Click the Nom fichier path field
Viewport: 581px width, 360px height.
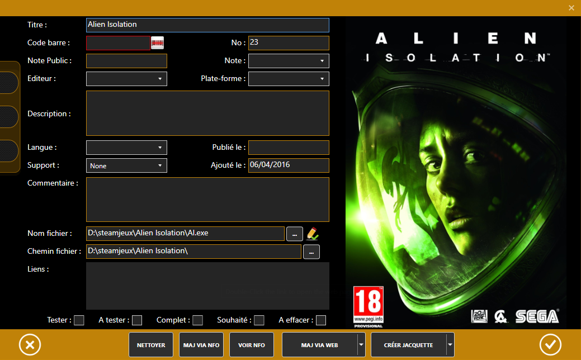[x=185, y=234]
